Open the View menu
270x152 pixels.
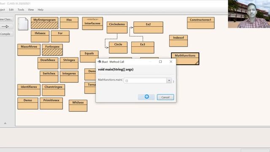pos(31,10)
